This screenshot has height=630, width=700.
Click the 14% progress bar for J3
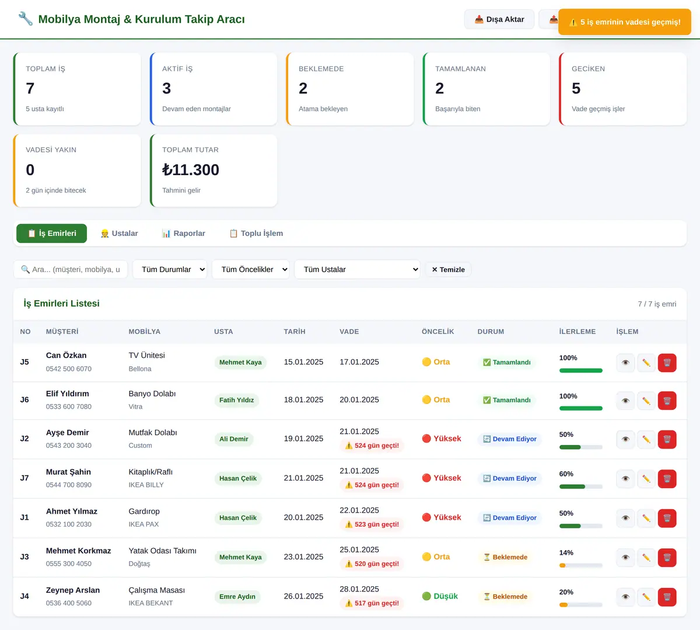580,565
